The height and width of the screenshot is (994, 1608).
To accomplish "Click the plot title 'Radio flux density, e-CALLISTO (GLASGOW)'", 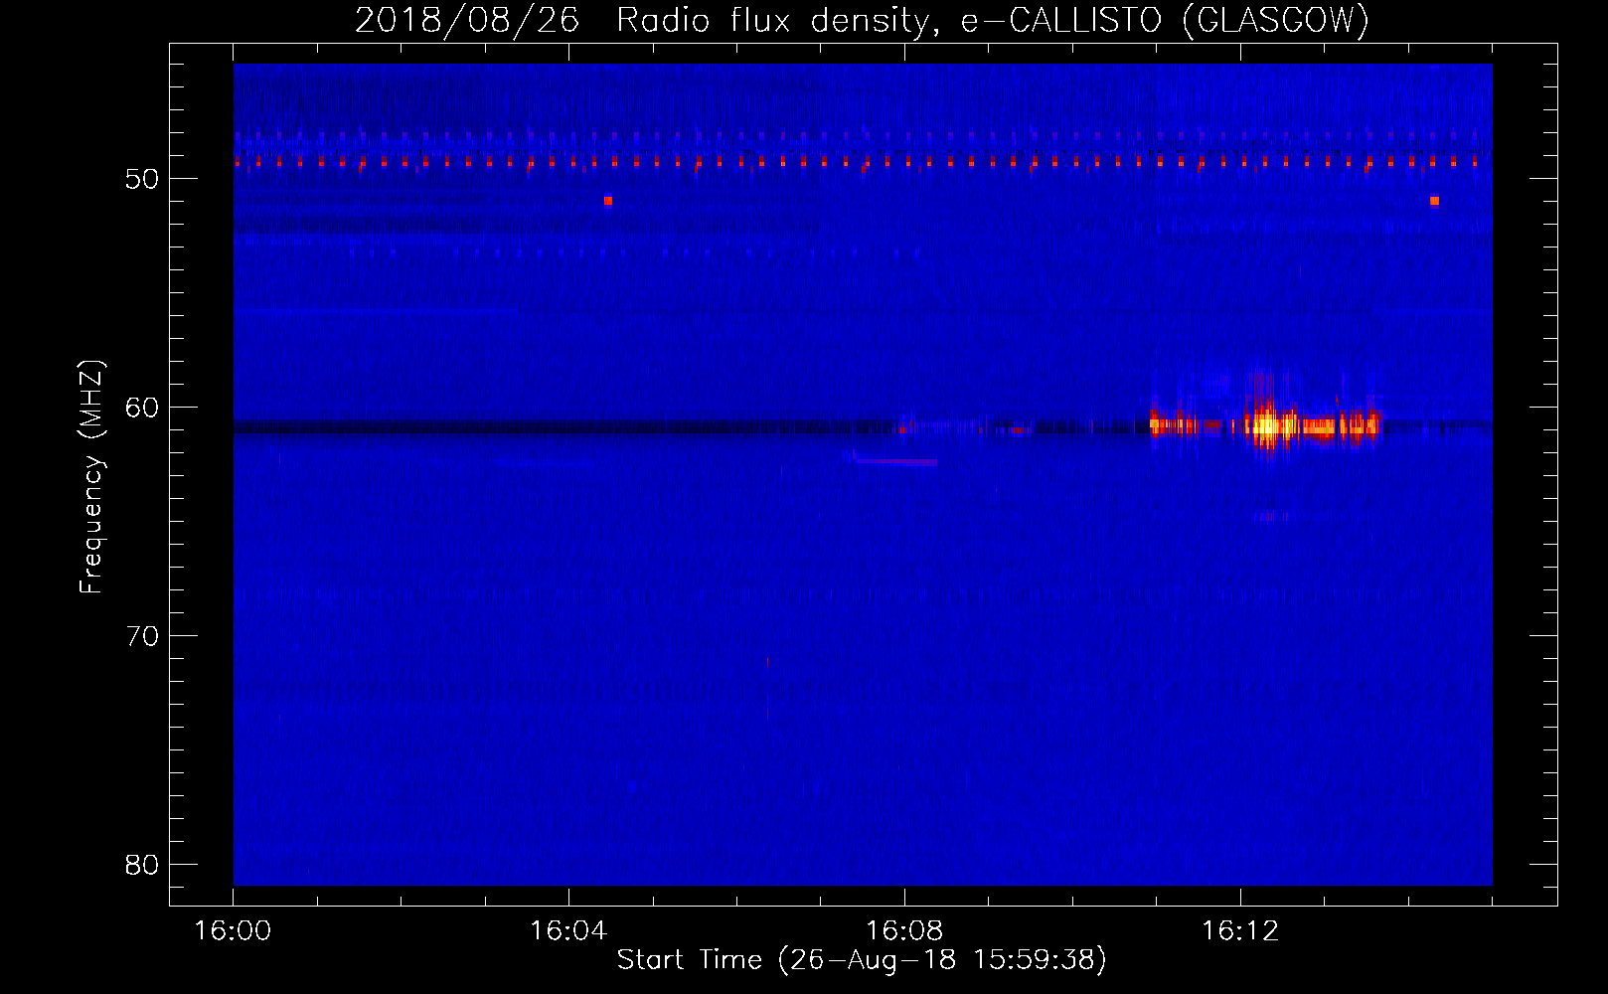I will [993, 20].
